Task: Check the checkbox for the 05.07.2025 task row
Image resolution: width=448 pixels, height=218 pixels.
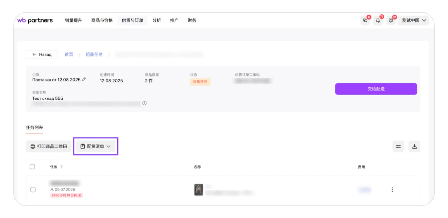Action: (x=32, y=189)
